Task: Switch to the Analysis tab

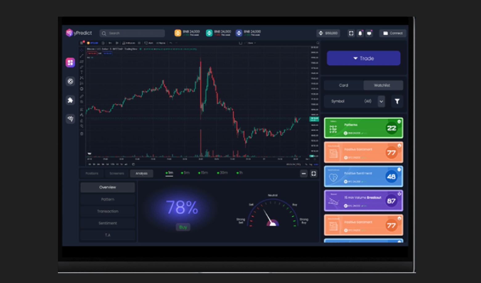Action: pos(141,173)
